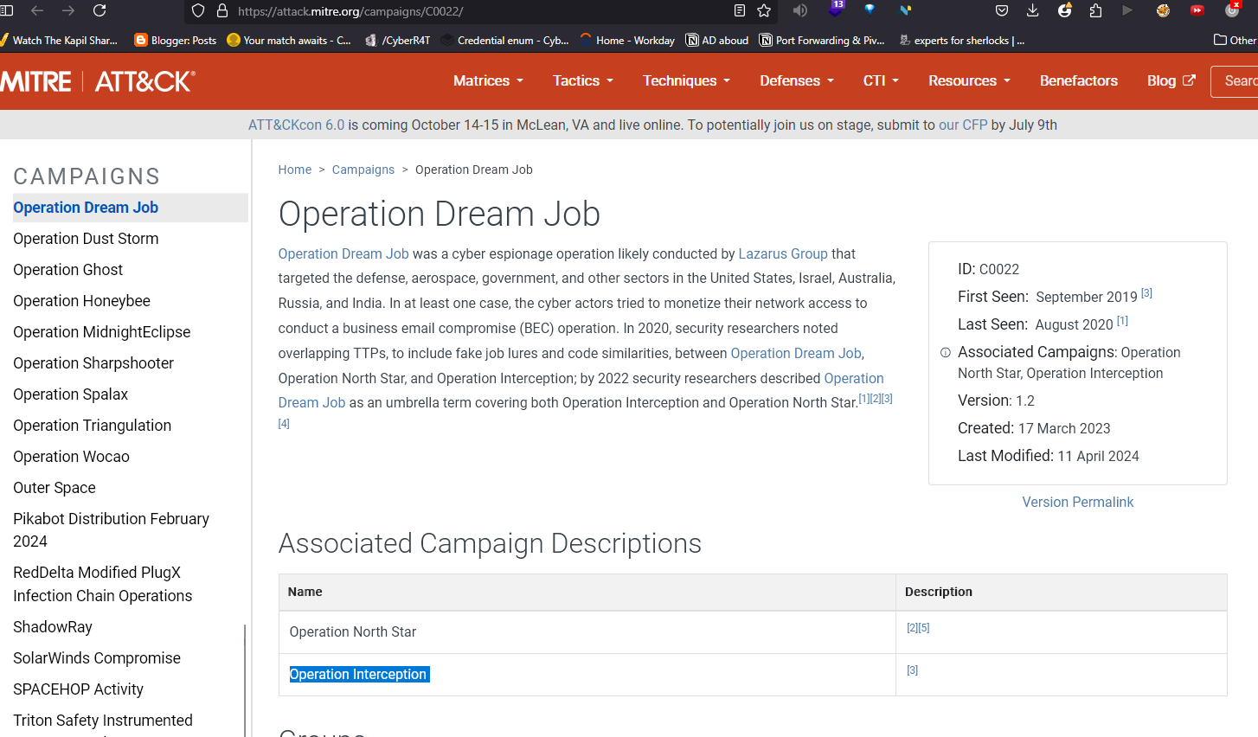Expand the Defenses dropdown menu
This screenshot has width=1258, height=737.
click(x=797, y=80)
